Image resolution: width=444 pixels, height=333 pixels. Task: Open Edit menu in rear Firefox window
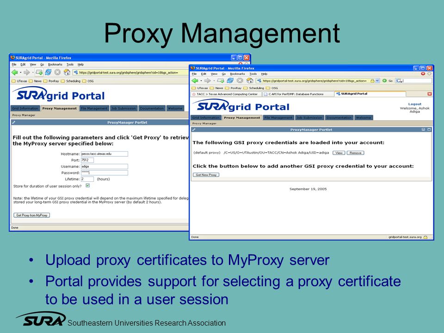[x=23, y=65]
